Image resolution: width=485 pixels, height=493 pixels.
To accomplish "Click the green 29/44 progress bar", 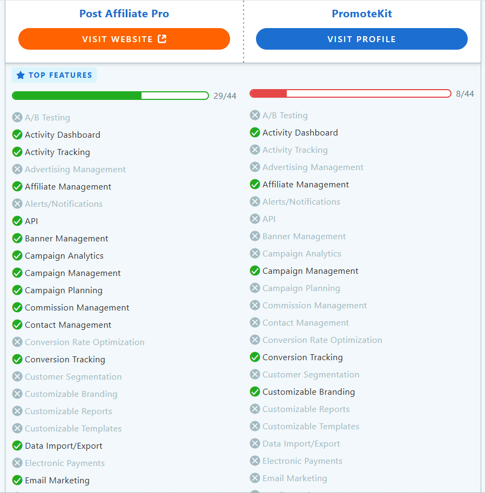I will 110,95.
